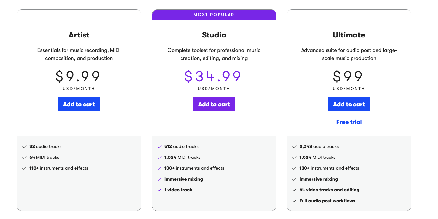Click the $9.99 Artist price

pos(78,76)
